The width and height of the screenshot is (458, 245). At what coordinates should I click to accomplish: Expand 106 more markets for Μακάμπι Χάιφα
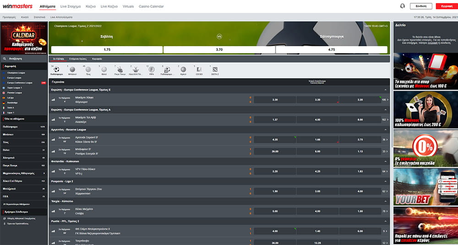[385, 100]
